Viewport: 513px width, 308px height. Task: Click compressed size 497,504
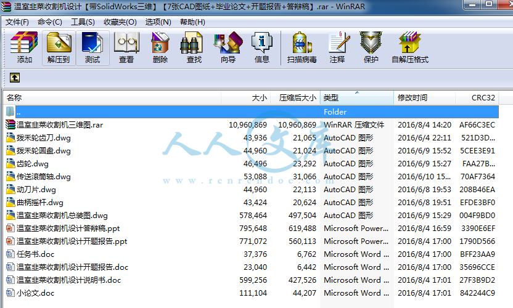(x=302, y=216)
